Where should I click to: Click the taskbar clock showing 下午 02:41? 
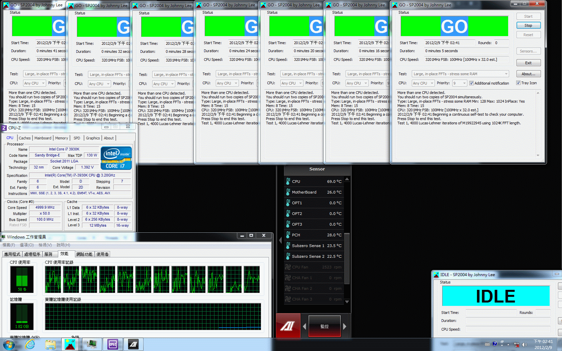pos(543,344)
